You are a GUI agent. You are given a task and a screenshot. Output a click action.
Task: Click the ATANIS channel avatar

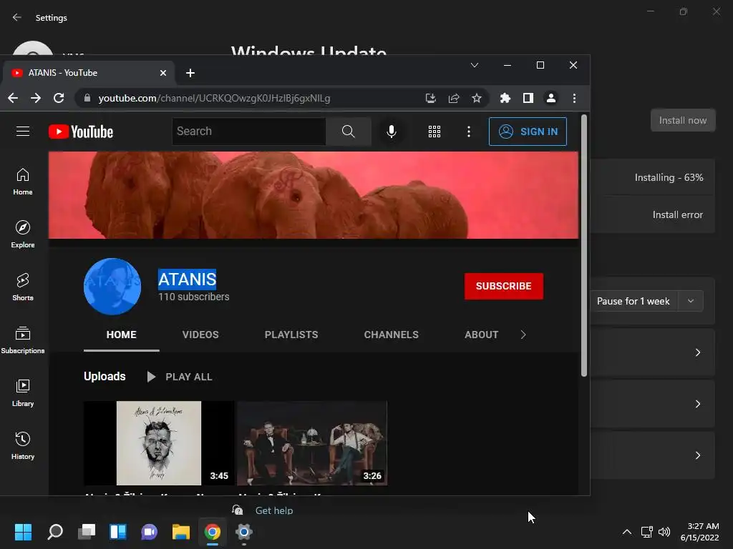coord(112,286)
